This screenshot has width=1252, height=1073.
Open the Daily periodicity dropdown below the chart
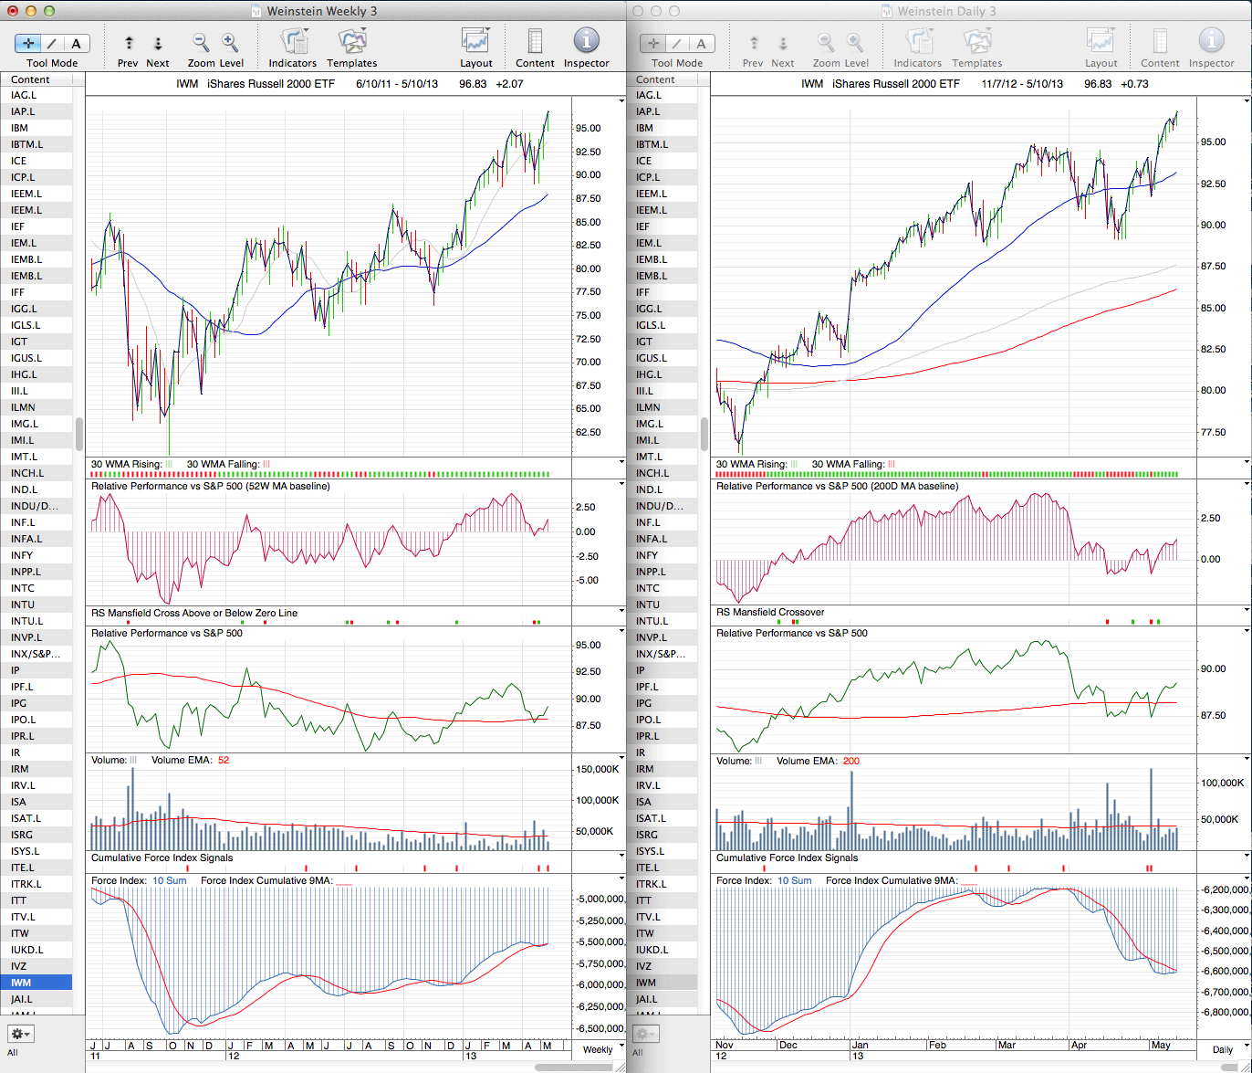[1222, 1049]
